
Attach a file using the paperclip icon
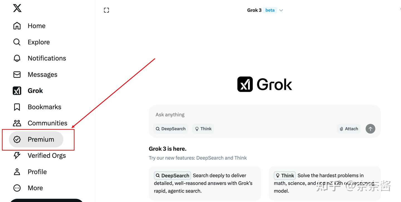341,129
